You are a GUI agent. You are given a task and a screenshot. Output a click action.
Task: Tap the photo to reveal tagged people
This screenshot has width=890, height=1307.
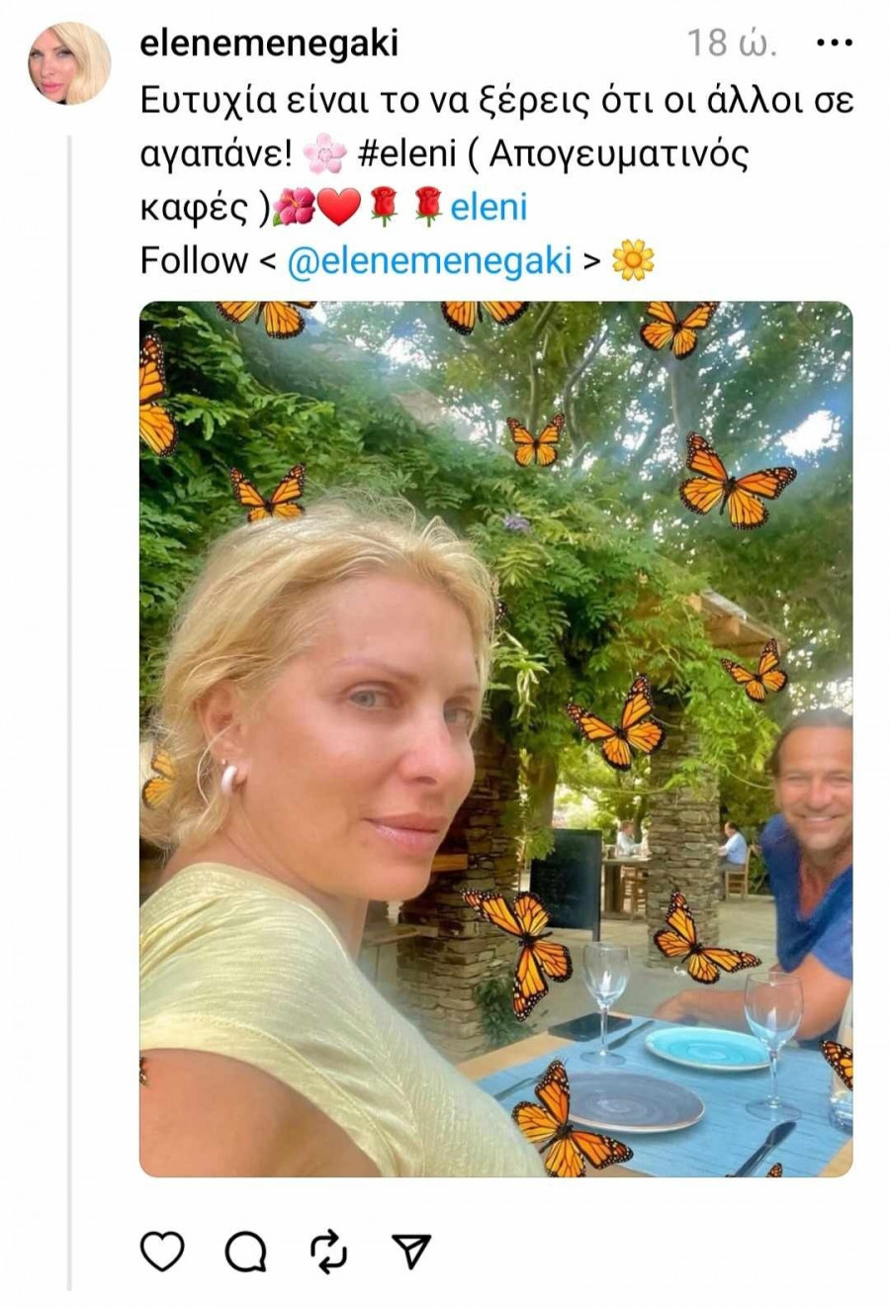pos(494,742)
